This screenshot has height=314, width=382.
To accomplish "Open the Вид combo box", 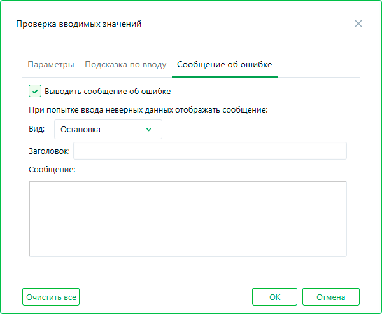I will [108, 130].
